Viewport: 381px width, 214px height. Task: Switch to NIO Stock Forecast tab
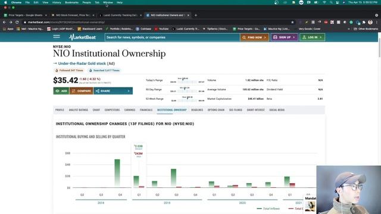(x=73, y=15)
